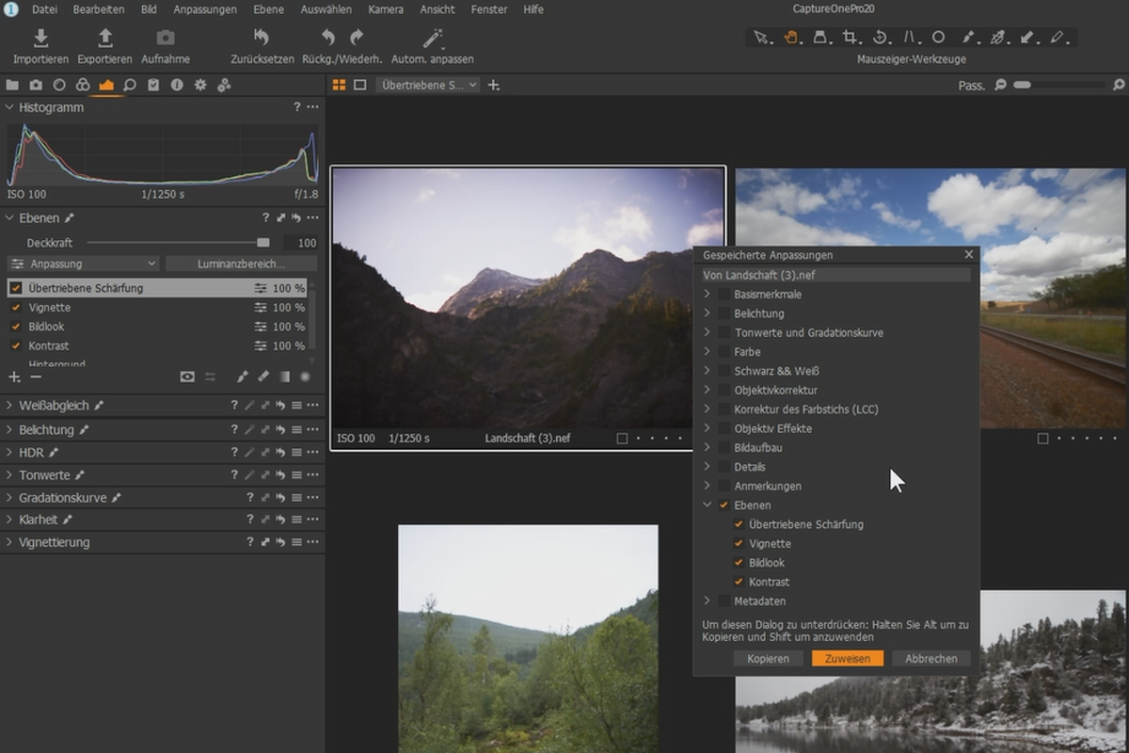Zoom out thumbnails with minus magnifier
The height and width of the screenshot is (753, 1129).
coord(1000,85)
